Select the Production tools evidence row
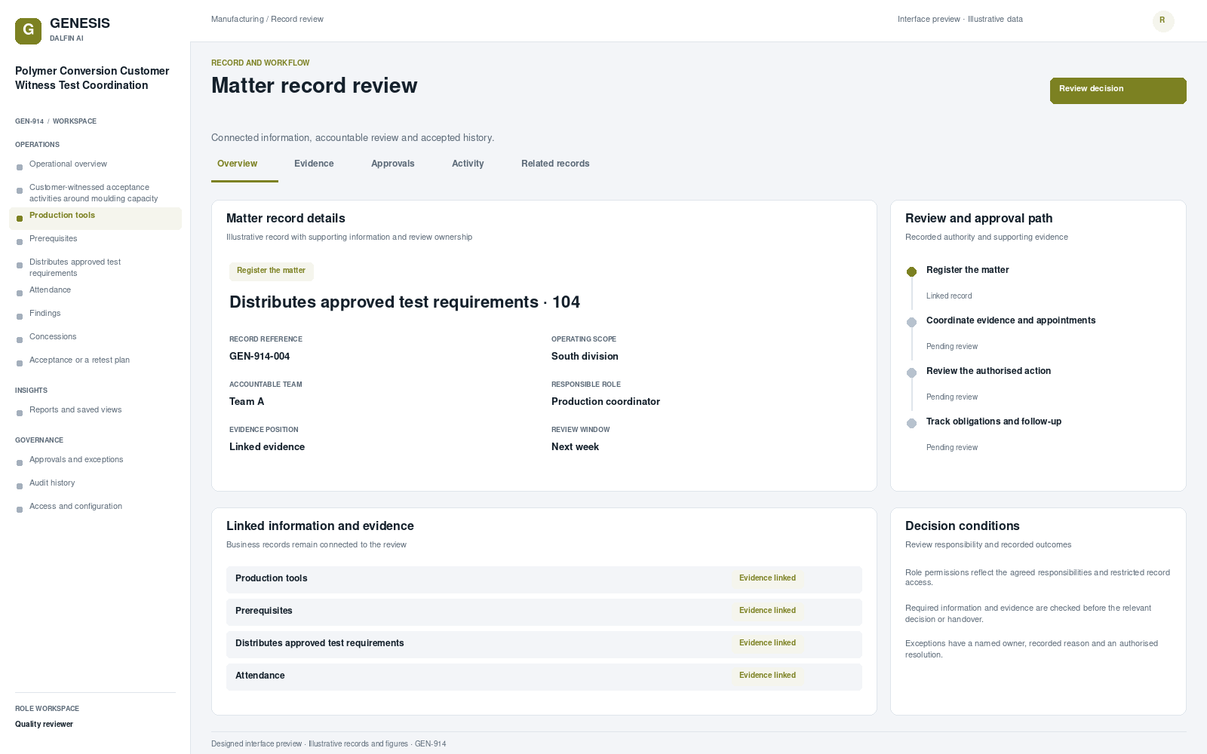Screen dimensions: 1207x754 pyautogui.click(x=544, y=579)
